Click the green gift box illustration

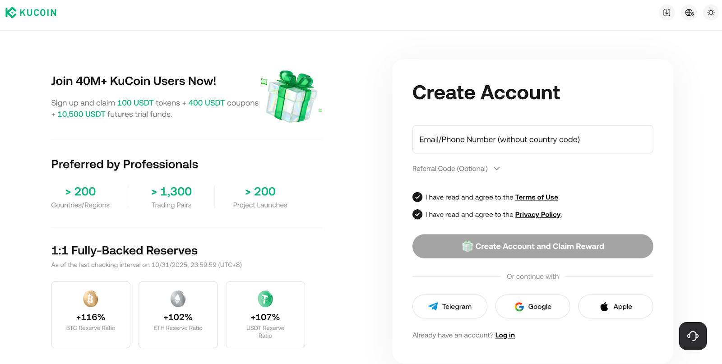point(292,97)
